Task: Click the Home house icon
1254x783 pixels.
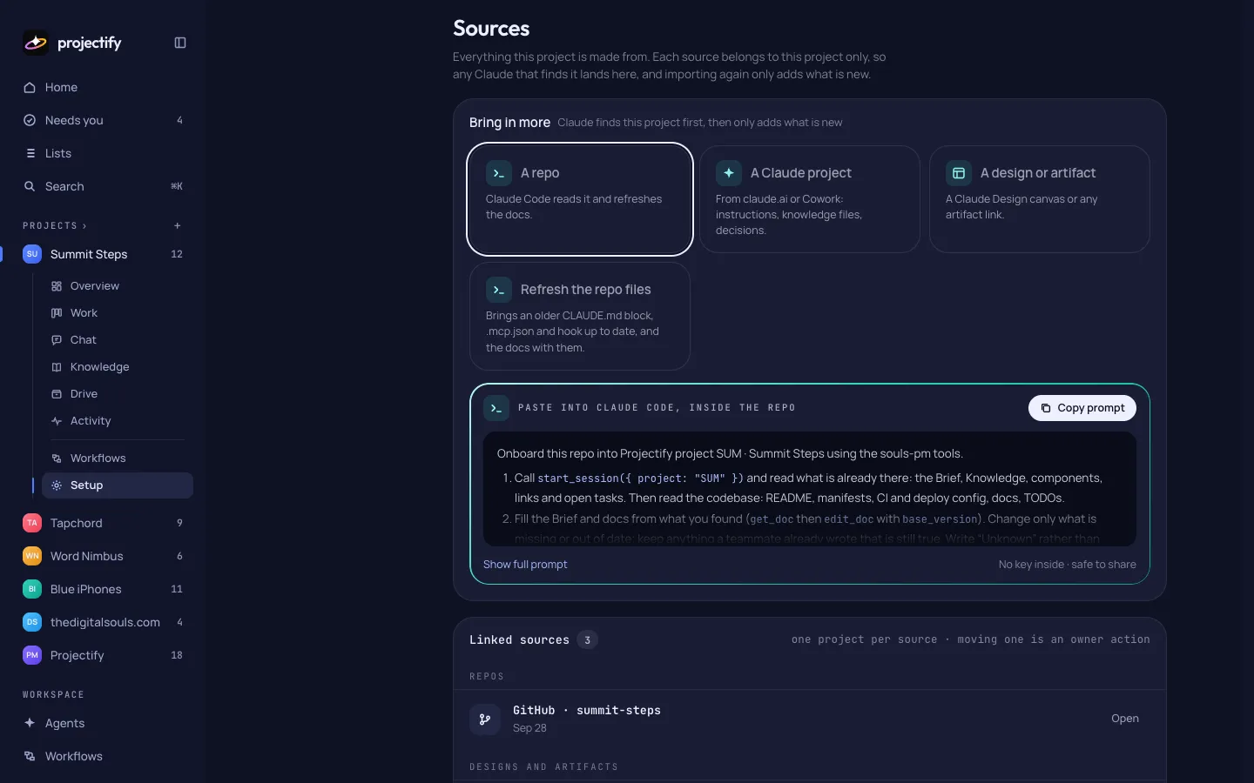Action: tap(30, 87)
